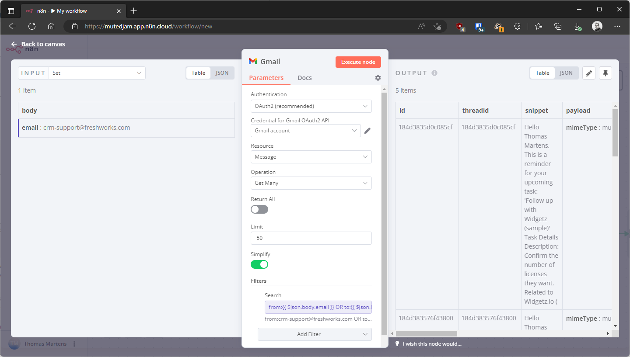The image size is (630, 357).
Task: Click the browser Back arrow
Action: click(x=12, y=26)
